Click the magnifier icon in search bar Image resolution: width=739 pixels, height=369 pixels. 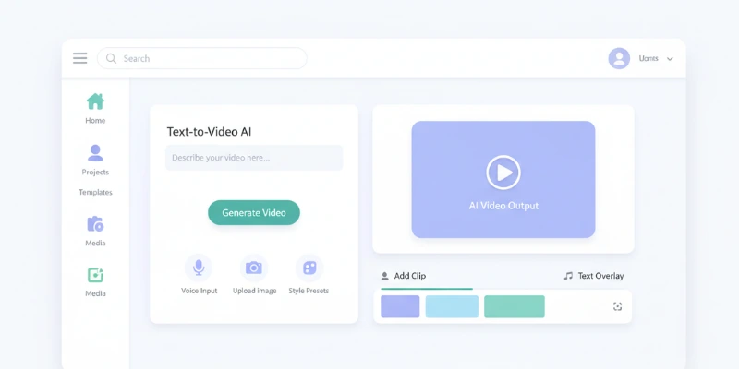(111, 58)
